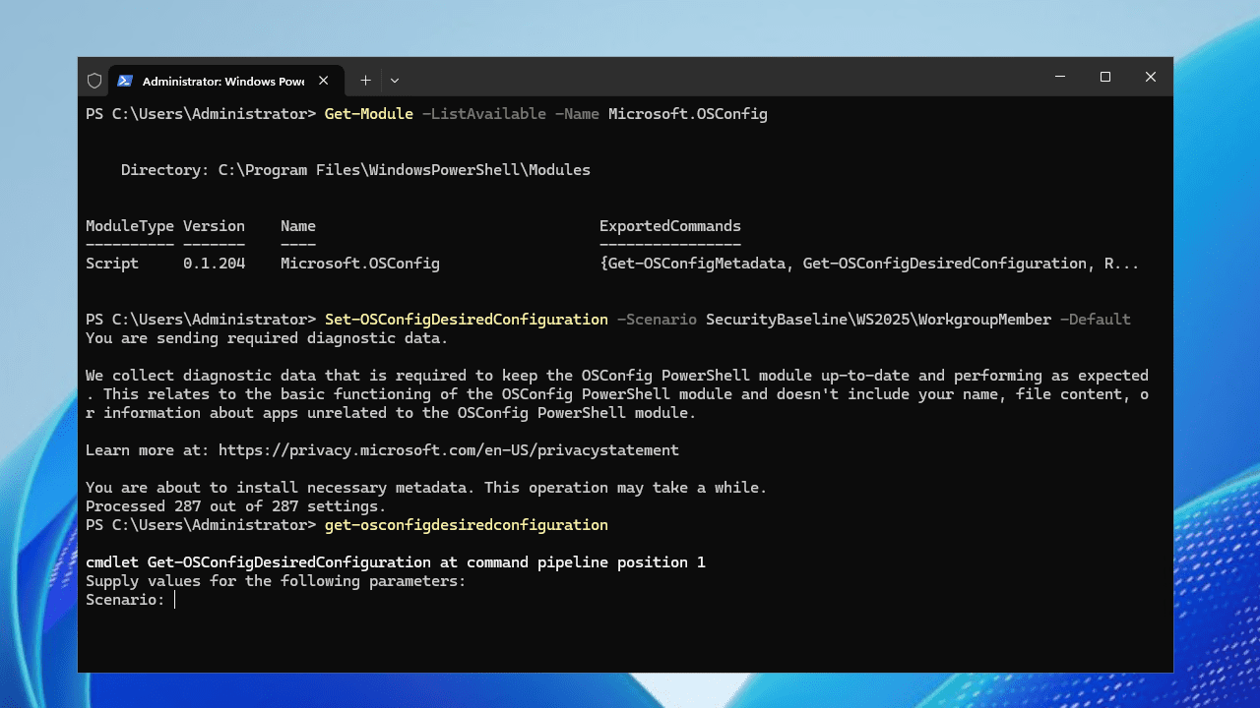Click the get-osconfigdesiredconfiguration command line
The image size is (1260, 708).
(x=467, y=525)
